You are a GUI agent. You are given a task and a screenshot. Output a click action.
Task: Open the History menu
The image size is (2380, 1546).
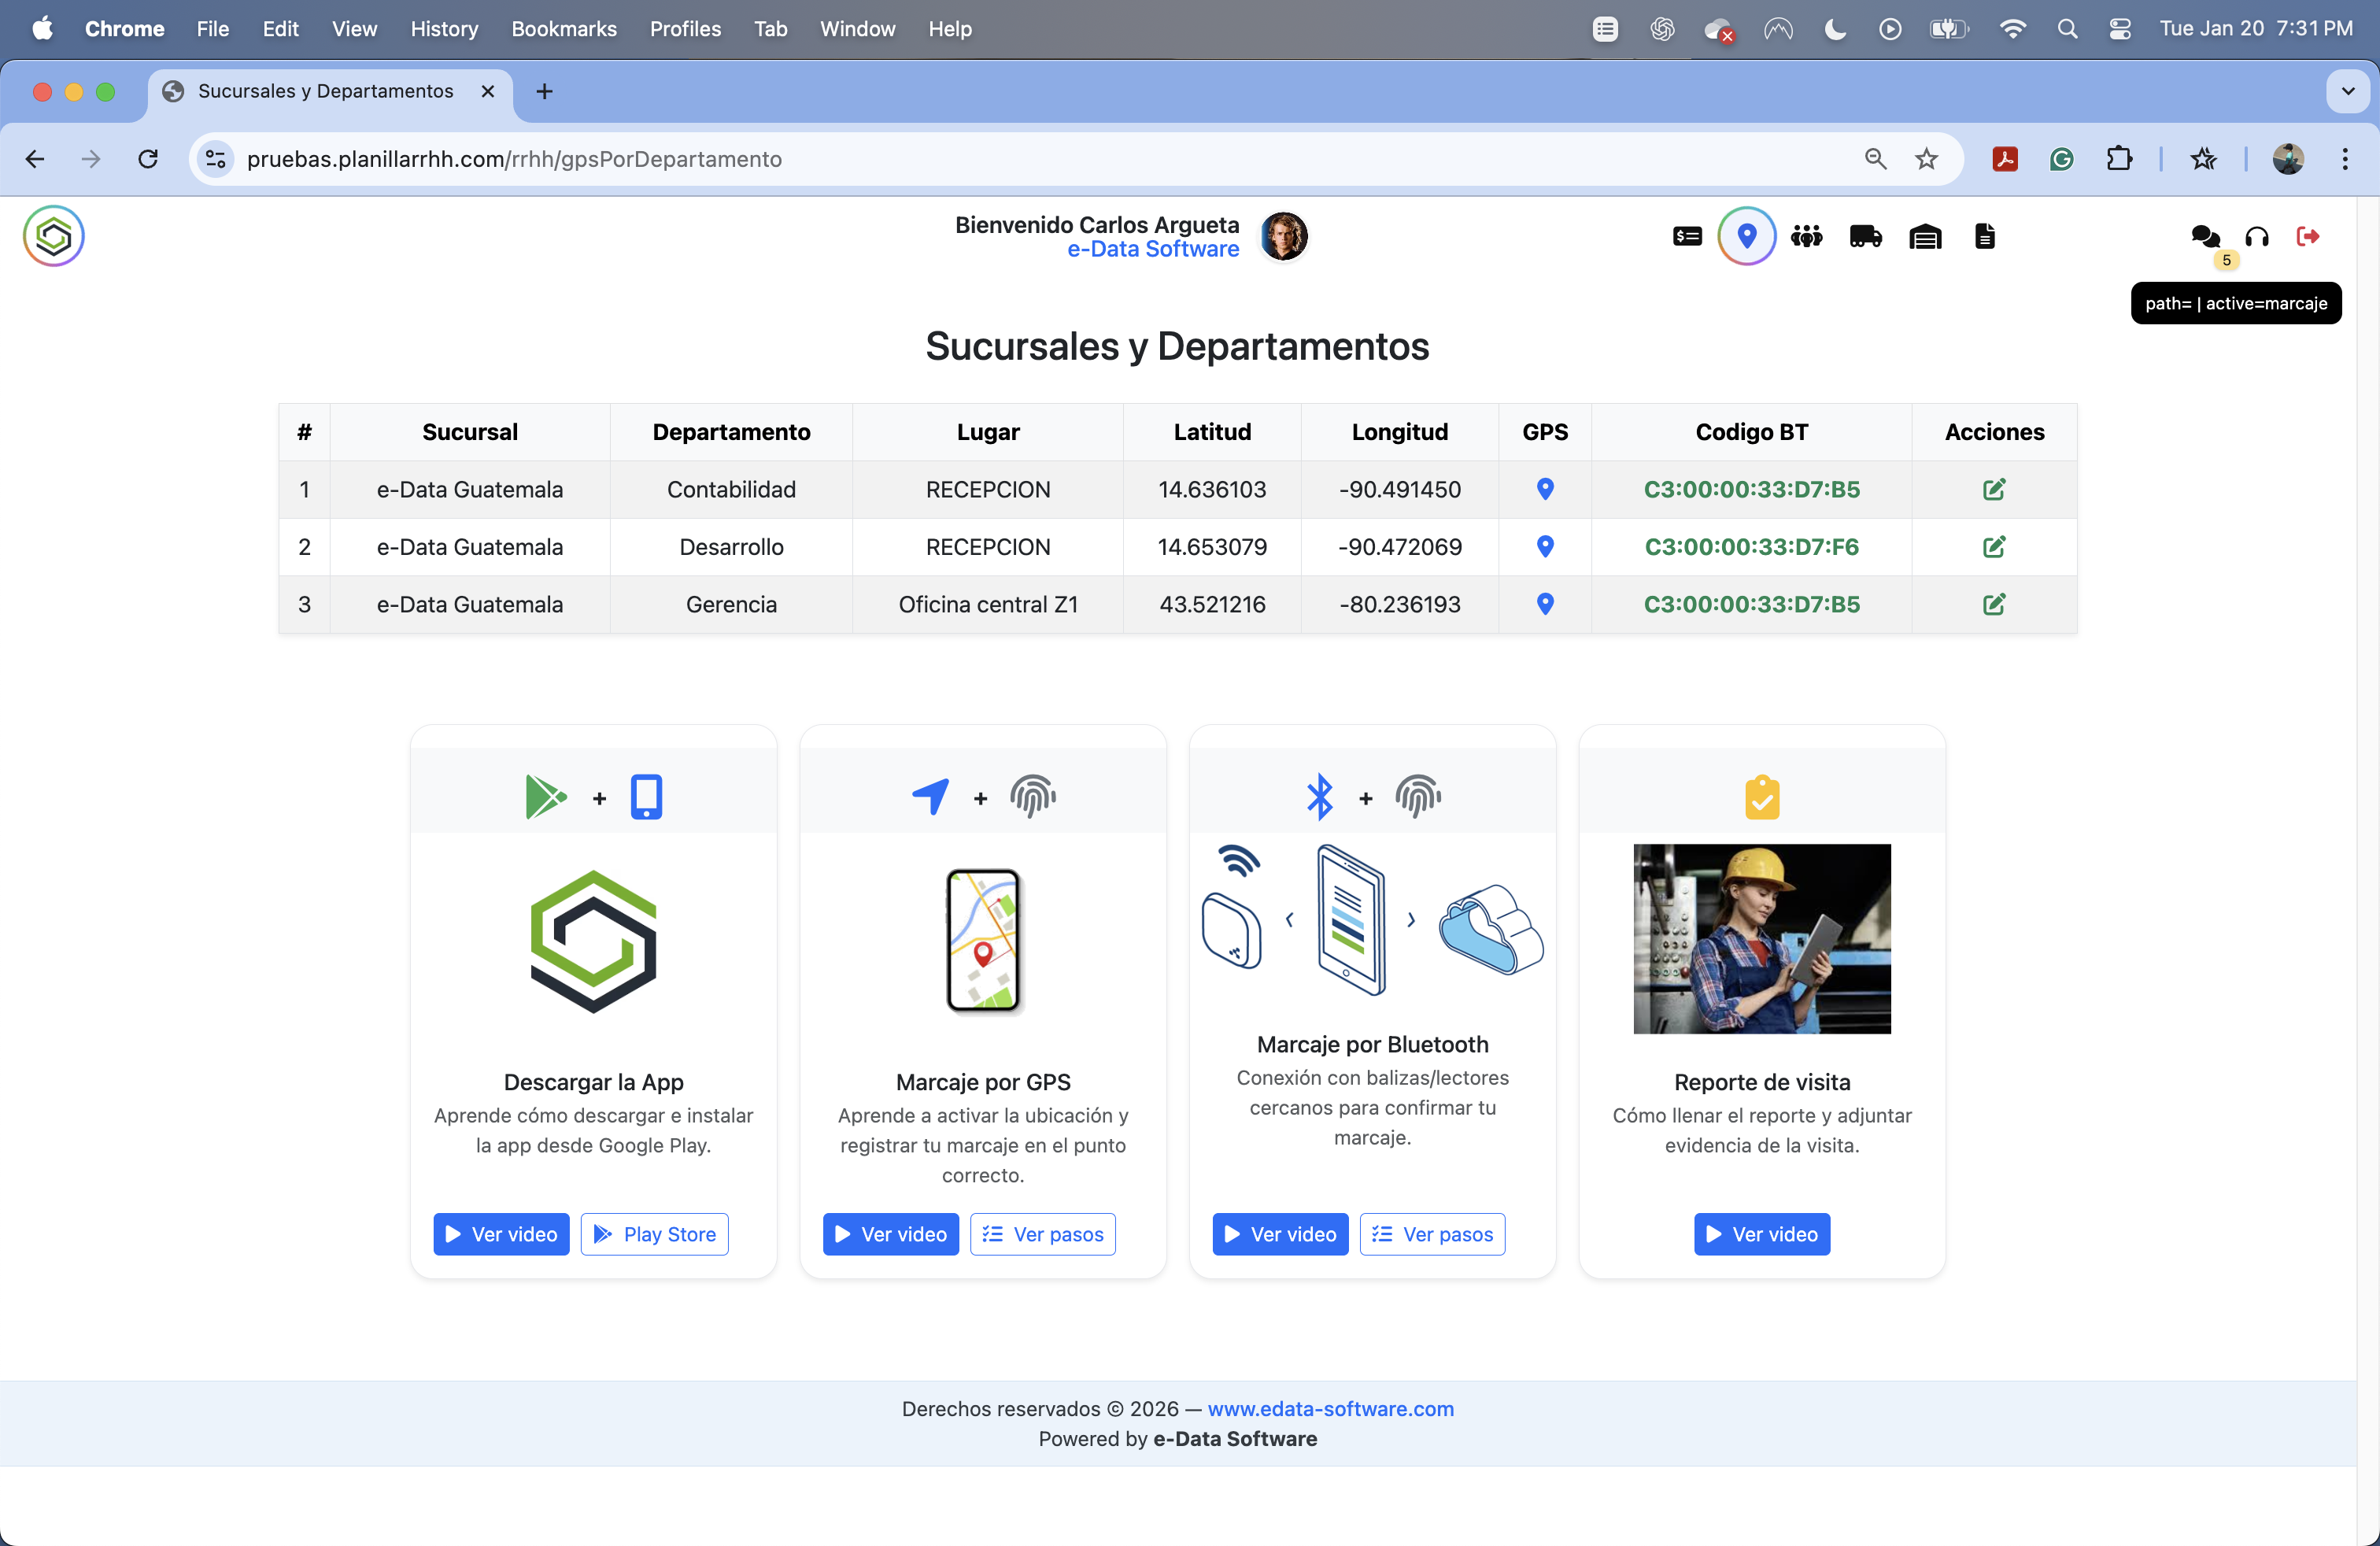[444, 29]
